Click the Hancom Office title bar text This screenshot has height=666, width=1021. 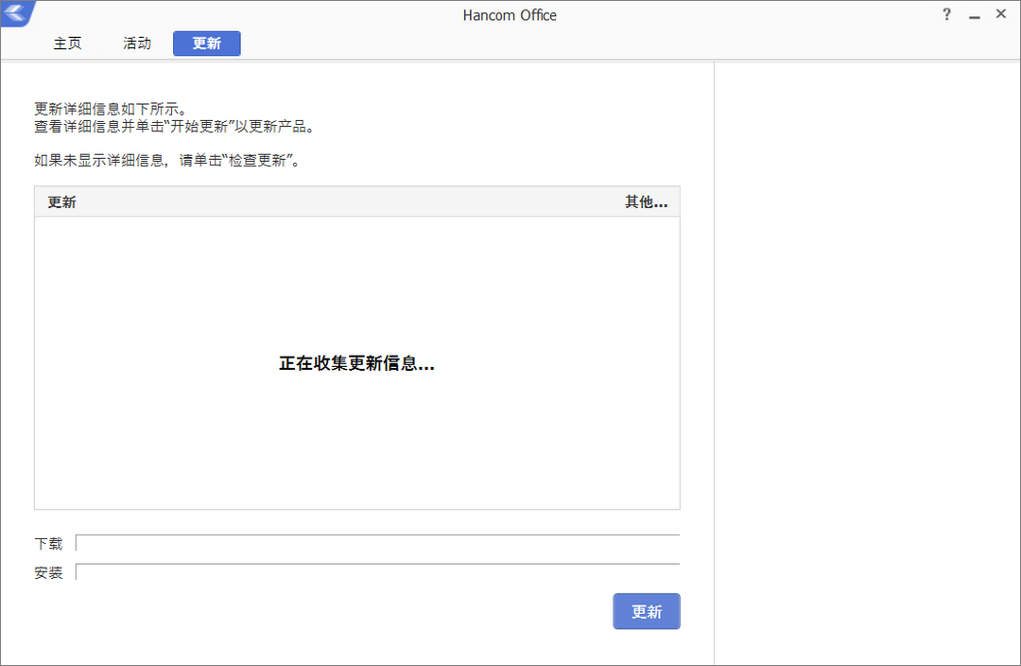click(x=510, y=14)
